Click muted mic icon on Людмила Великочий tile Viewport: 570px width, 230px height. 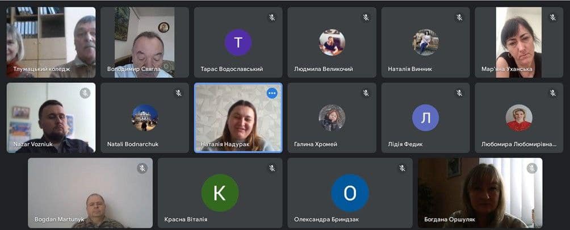coord(366,18)
